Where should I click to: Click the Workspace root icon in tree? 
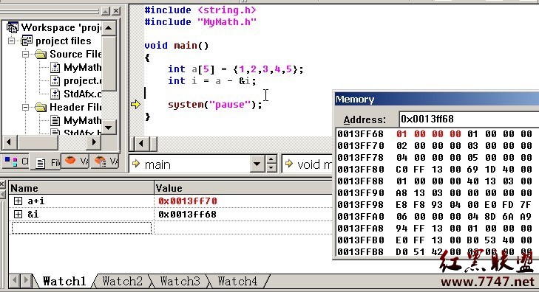[13, 27]
